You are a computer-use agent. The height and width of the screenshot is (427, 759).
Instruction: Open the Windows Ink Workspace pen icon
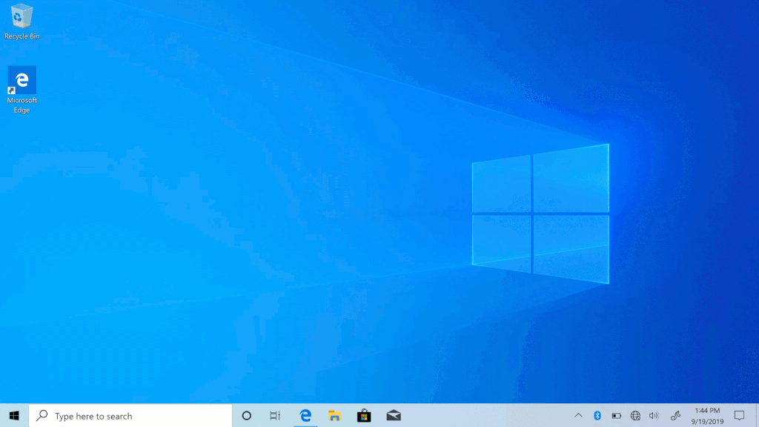click(x=675, y=416)
